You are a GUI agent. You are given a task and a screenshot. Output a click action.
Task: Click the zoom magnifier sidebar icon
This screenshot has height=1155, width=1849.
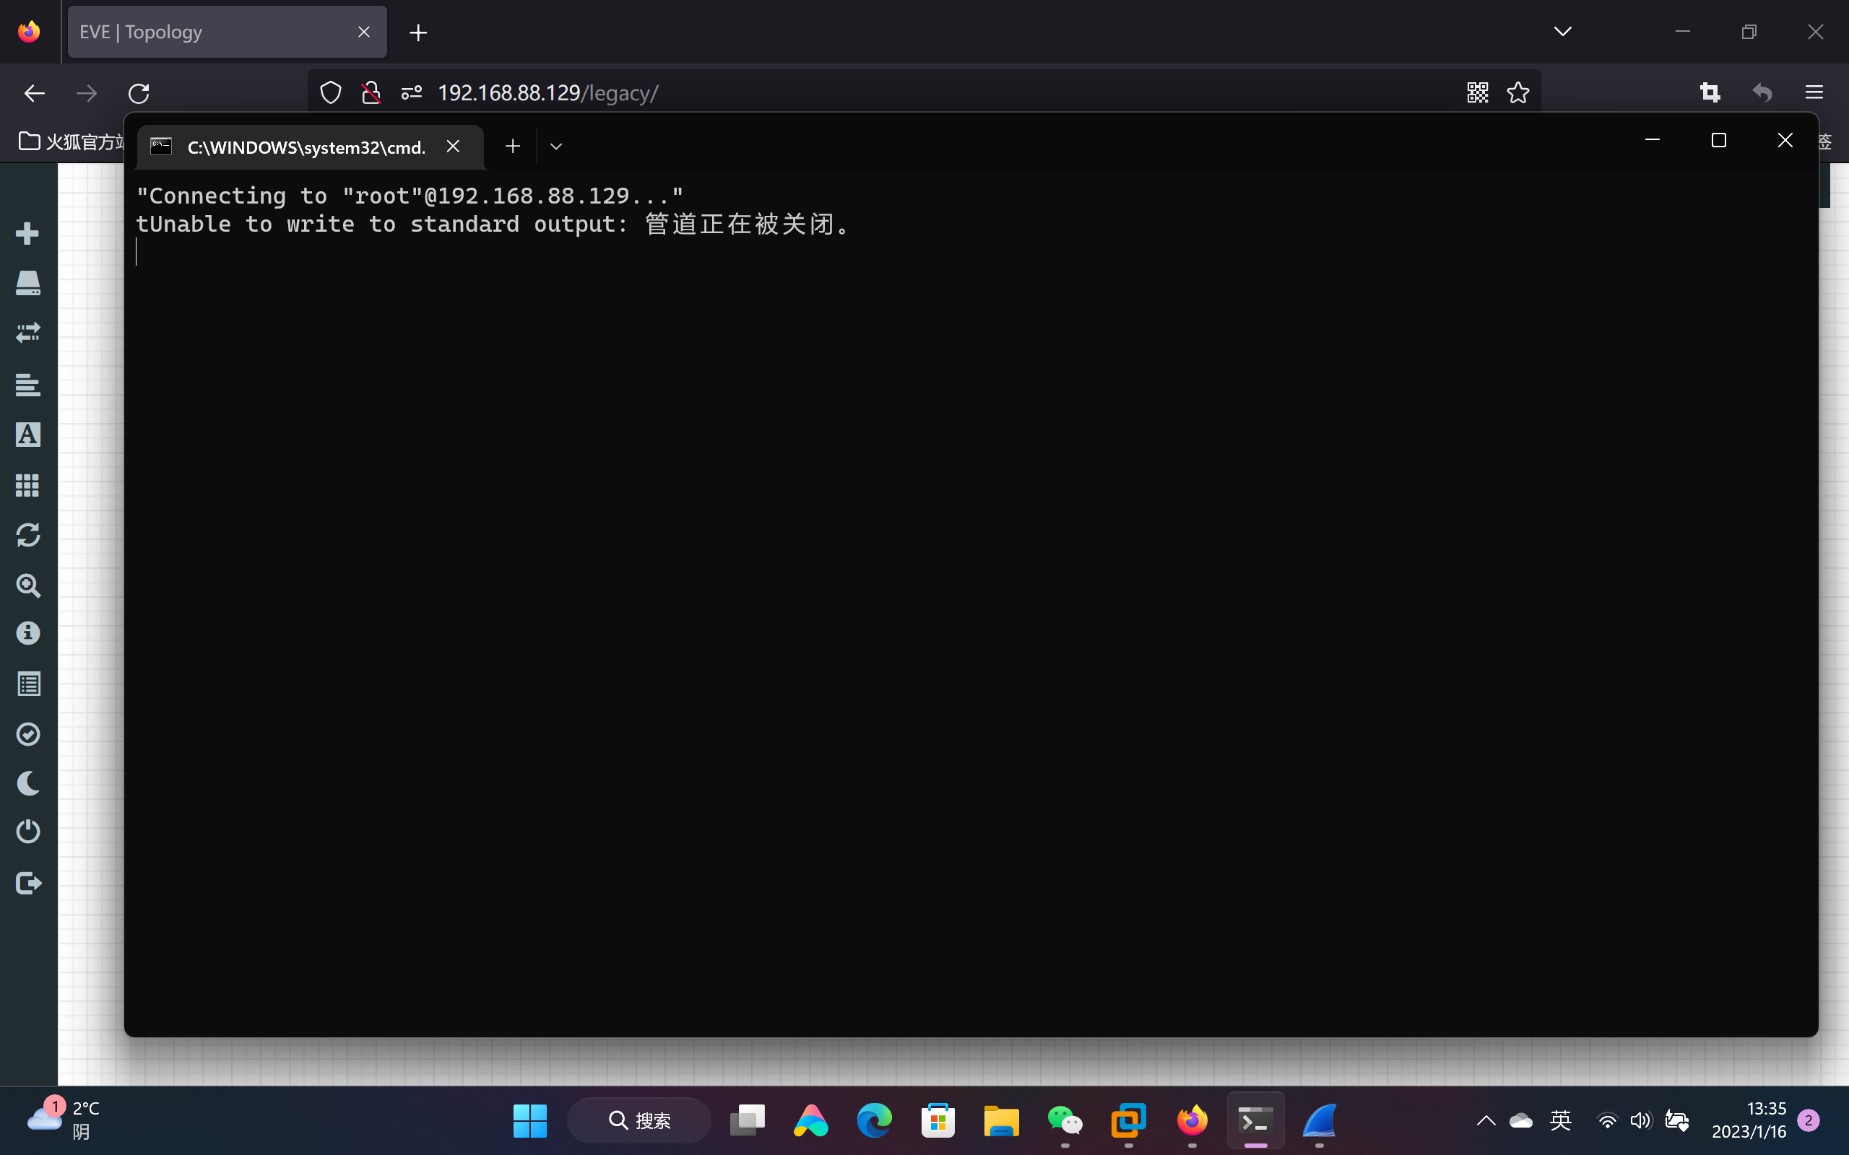click(27, 585)
